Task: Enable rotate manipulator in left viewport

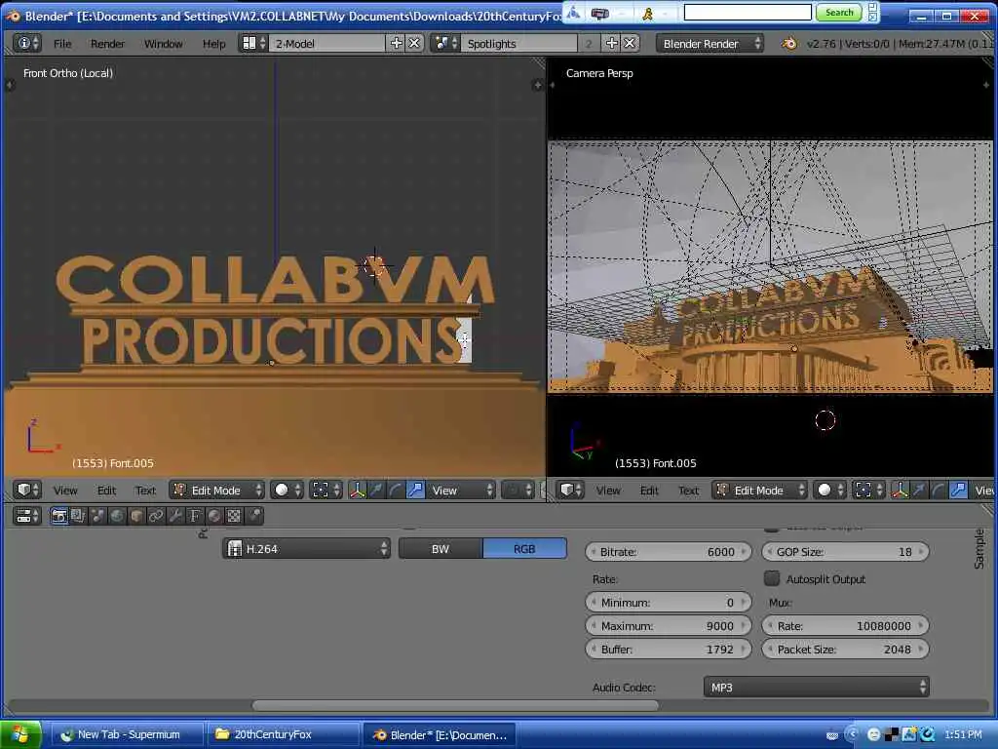Action: [x=396, y=490]
